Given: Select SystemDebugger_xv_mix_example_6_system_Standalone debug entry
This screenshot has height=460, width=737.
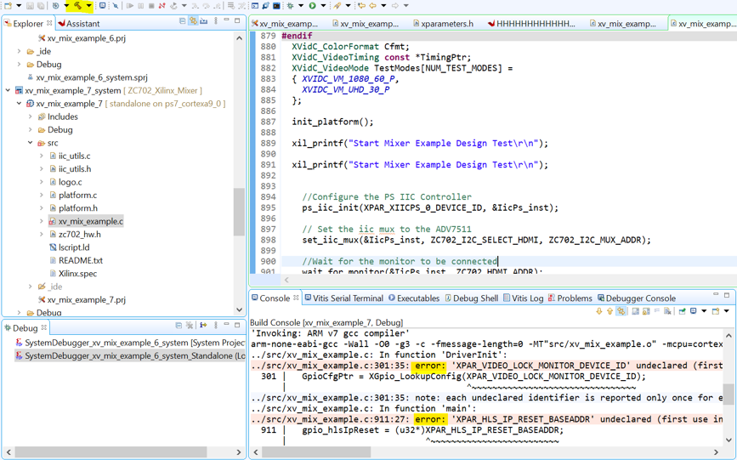Looking at the screenshot, I should tap(130, 356).
